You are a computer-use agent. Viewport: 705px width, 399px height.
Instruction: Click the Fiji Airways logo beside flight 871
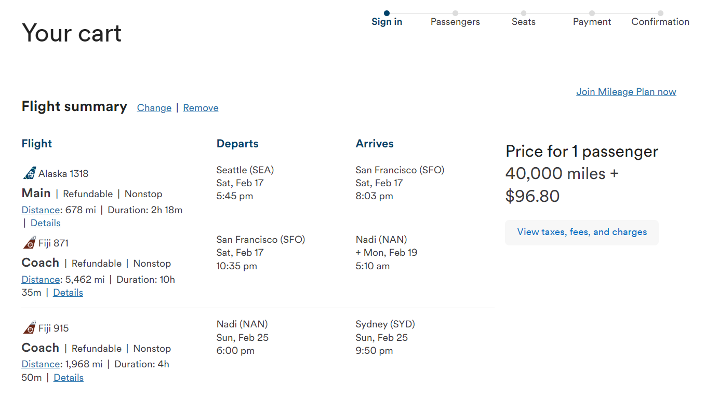point(30,242)
